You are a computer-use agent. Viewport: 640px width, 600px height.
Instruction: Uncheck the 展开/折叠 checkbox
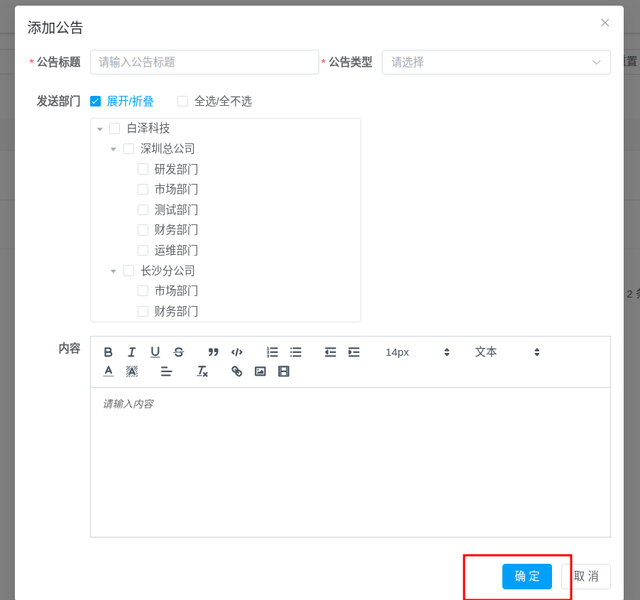(95, 102)
